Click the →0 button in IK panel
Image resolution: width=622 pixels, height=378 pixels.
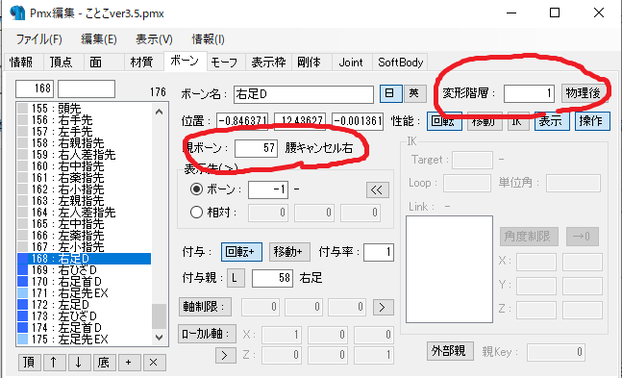point(582,237)
